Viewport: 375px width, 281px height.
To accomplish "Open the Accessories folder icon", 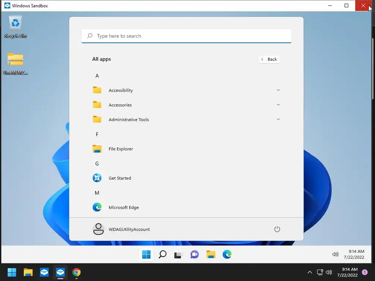I will [97, 105].
